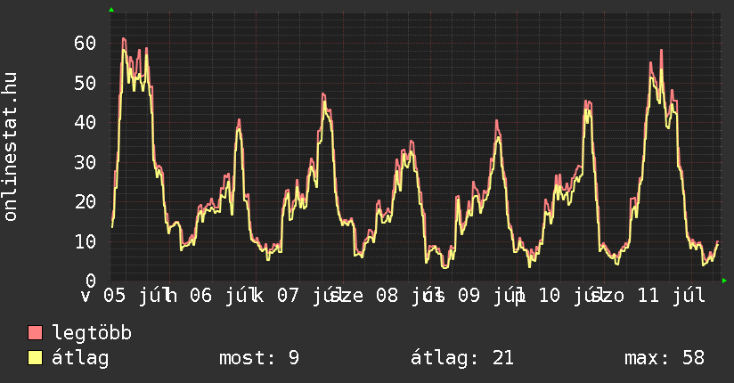Click the green arrow ending the x-axis
Viewport: 734px width, 383px height.
pyautogui.click(x=724, y=281)
